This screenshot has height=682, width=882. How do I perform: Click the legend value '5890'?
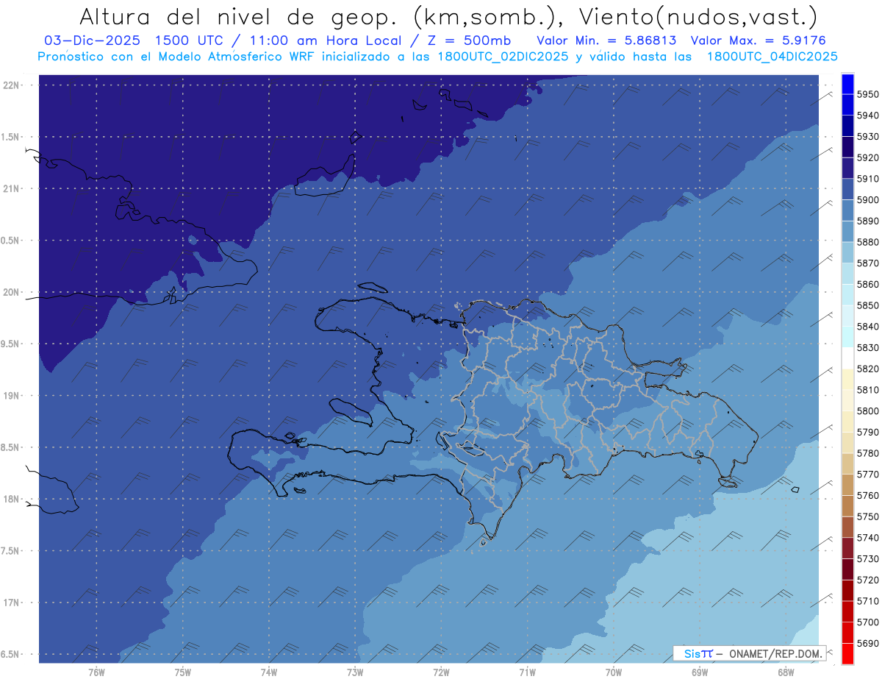click(x=868, y=221)
